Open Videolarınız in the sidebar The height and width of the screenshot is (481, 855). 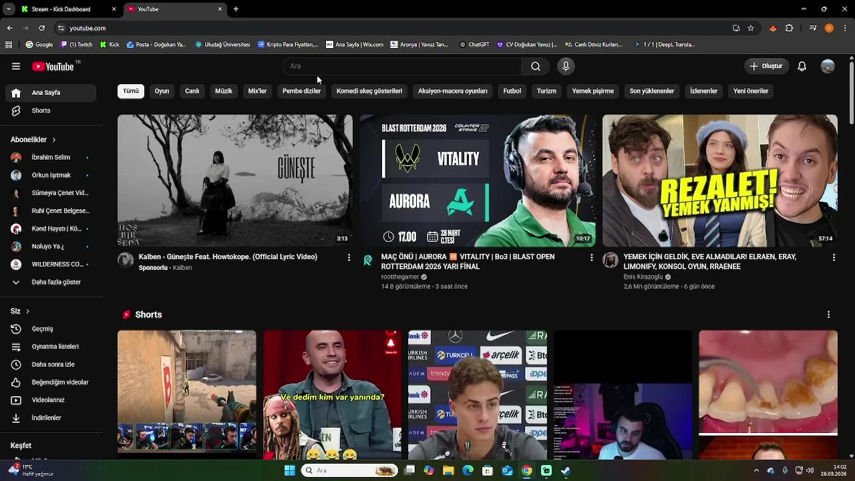(51, 400)
